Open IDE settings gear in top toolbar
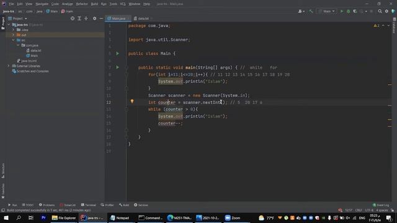 [x=386, y=11]
